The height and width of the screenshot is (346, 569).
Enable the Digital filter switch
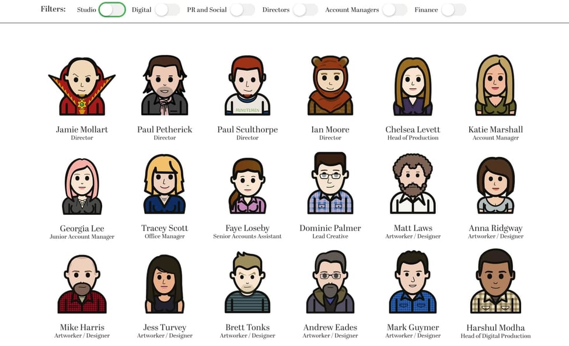click(x=167, y=10)
